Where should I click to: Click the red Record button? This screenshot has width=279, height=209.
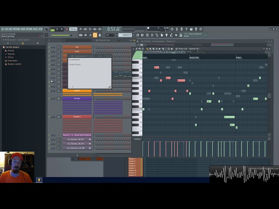coord(67,29)
